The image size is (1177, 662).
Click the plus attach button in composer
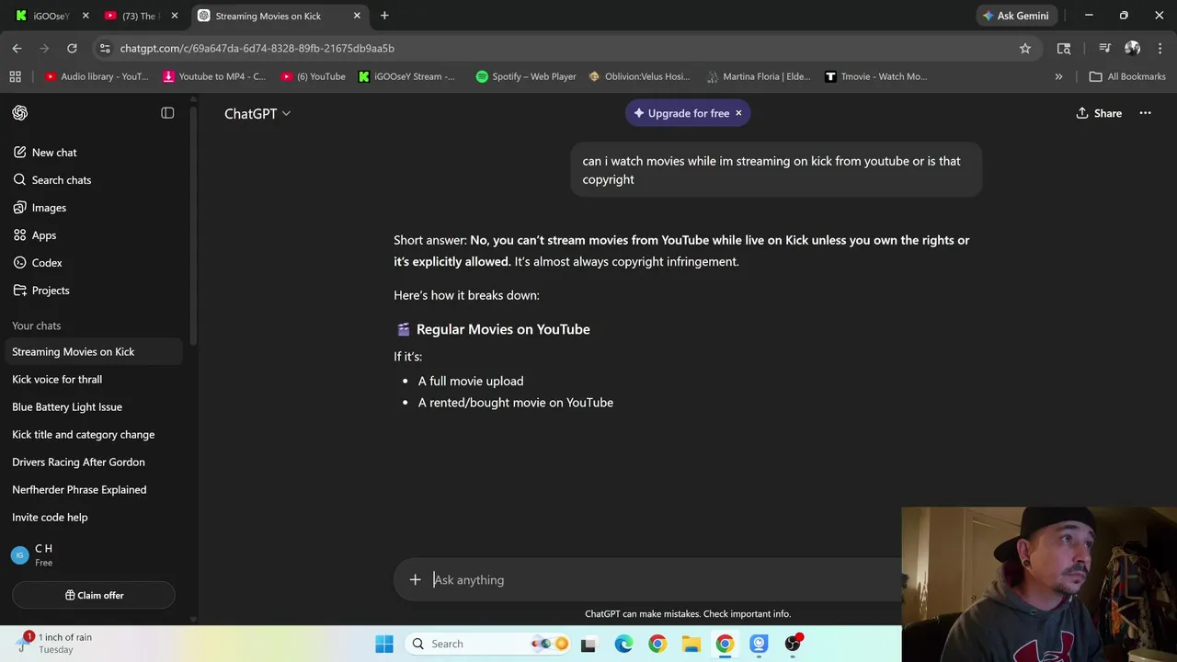415,579
